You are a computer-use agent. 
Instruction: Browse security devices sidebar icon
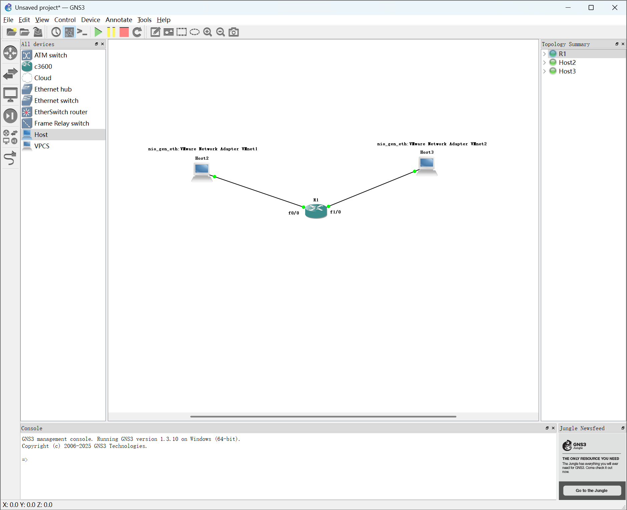pos(10,116)
